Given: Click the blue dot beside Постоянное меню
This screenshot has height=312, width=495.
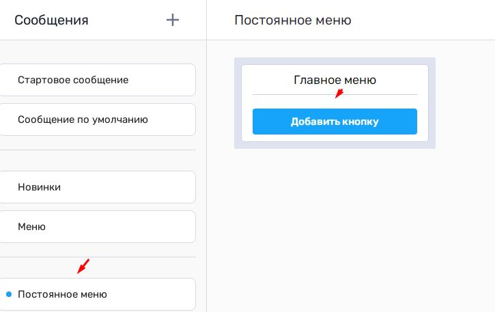Looking at the screenshot, I should 8,295.
